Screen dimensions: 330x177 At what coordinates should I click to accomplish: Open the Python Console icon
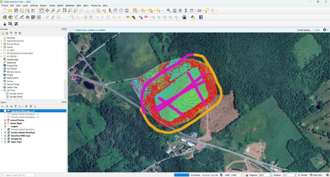[192, 17]
